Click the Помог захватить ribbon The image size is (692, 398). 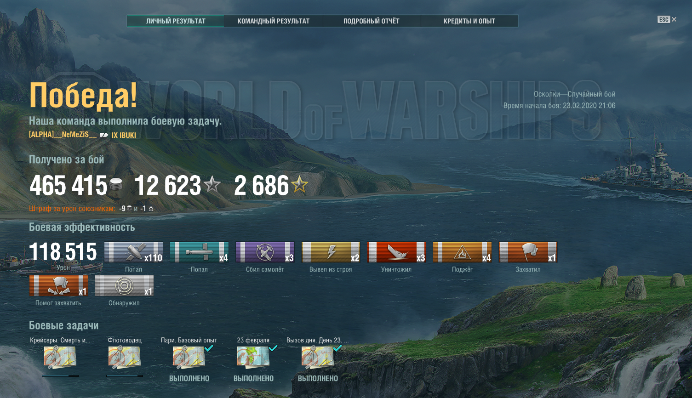58,286
